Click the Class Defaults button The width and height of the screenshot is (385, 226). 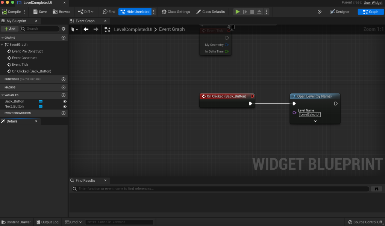tap(210, 12)
